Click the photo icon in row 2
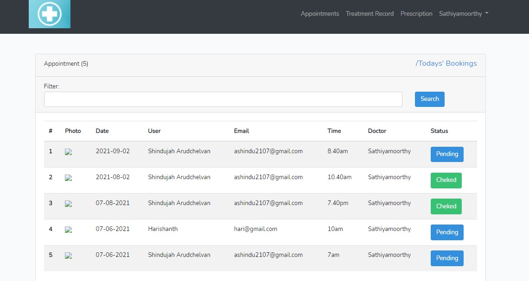 tap(68, 178)
